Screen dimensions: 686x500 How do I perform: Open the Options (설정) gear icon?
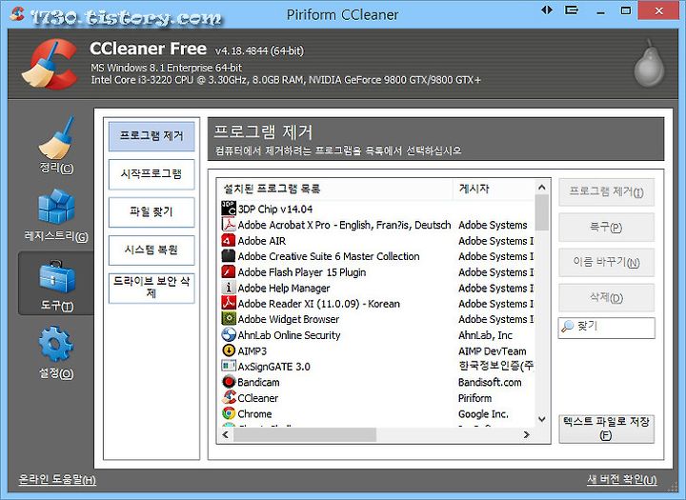[56, 344]
